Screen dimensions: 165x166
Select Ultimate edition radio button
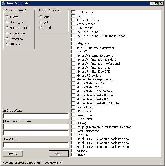point(7,44)
